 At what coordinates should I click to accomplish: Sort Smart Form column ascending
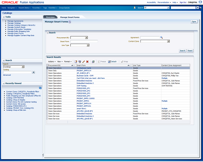click(128, 65)
